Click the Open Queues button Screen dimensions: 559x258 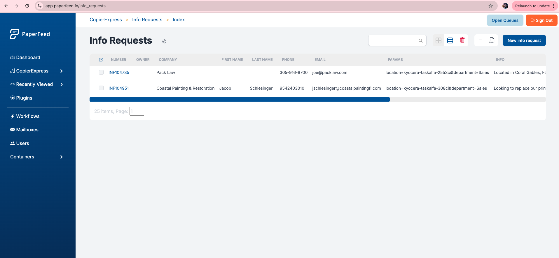[505, 20]
